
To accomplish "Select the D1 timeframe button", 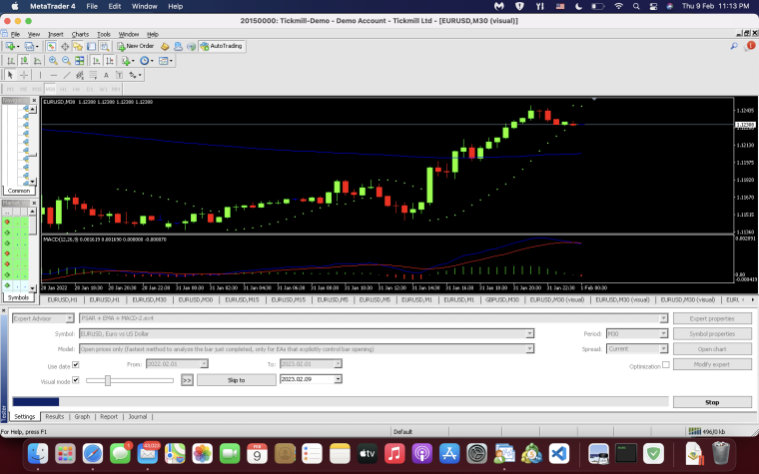I will (x=90, y=89).
